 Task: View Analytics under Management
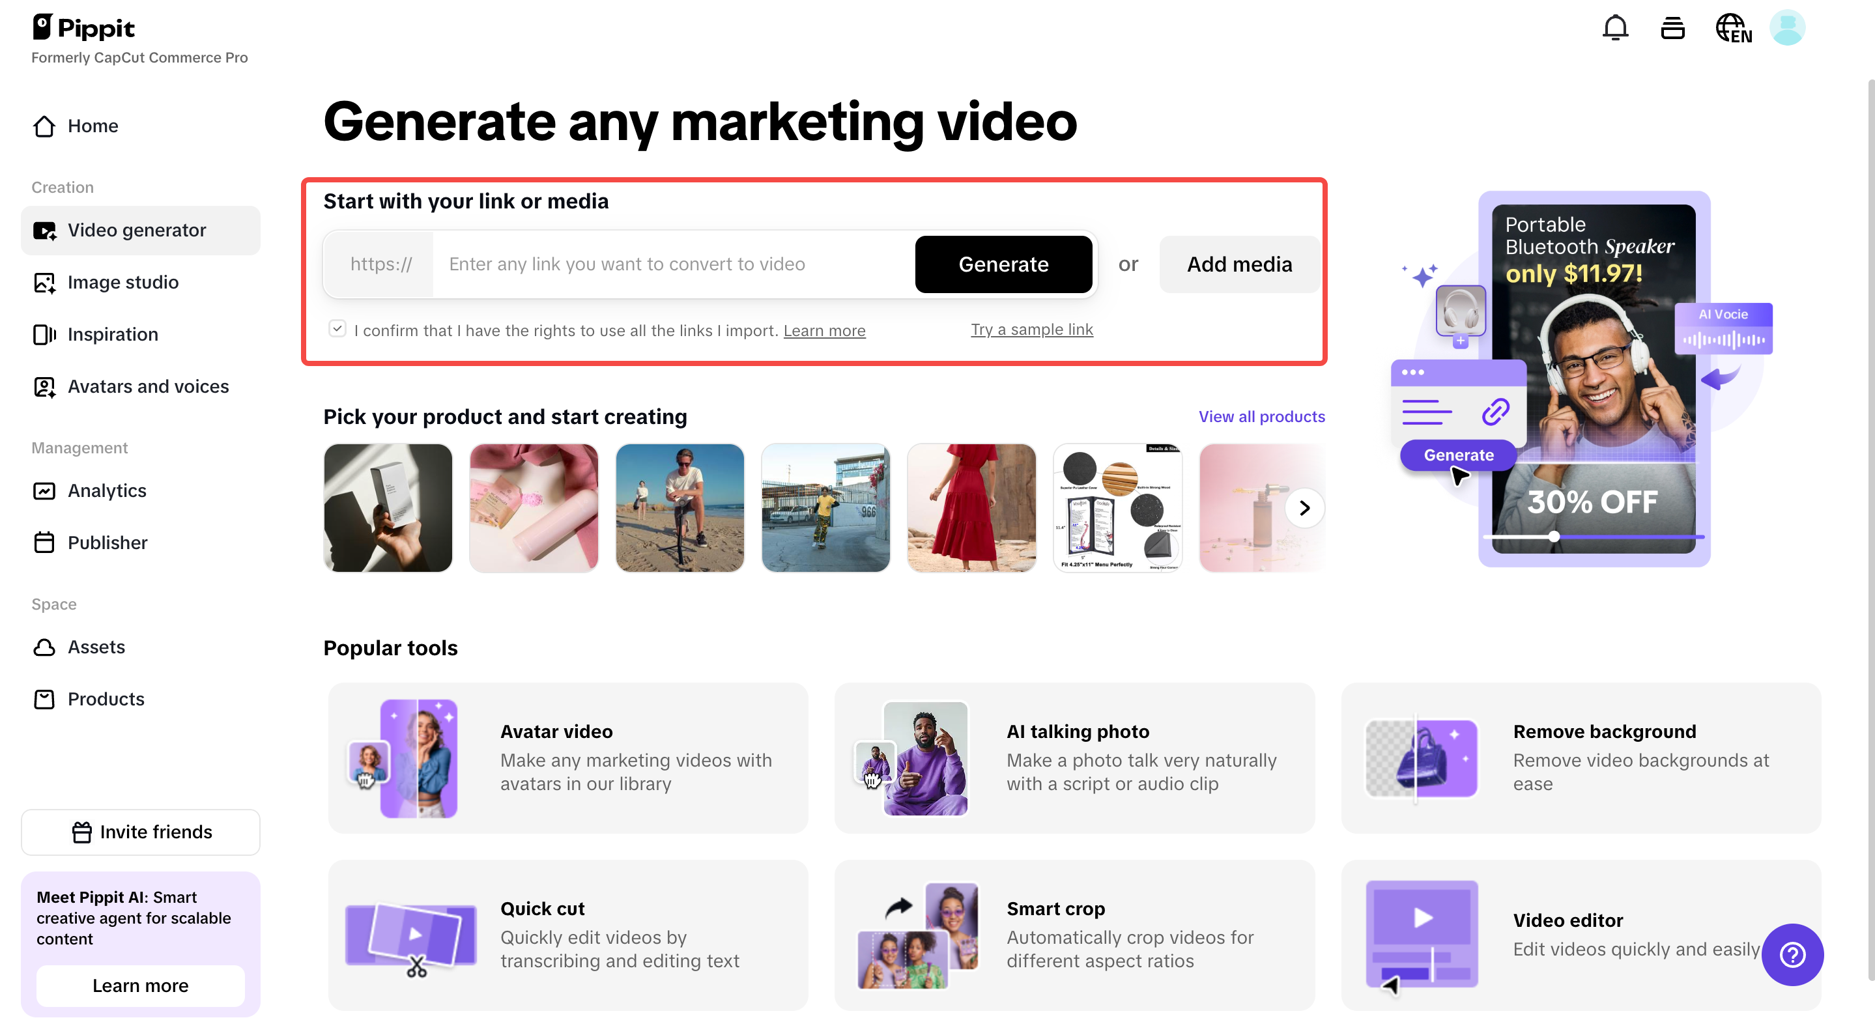coord(107,490)
